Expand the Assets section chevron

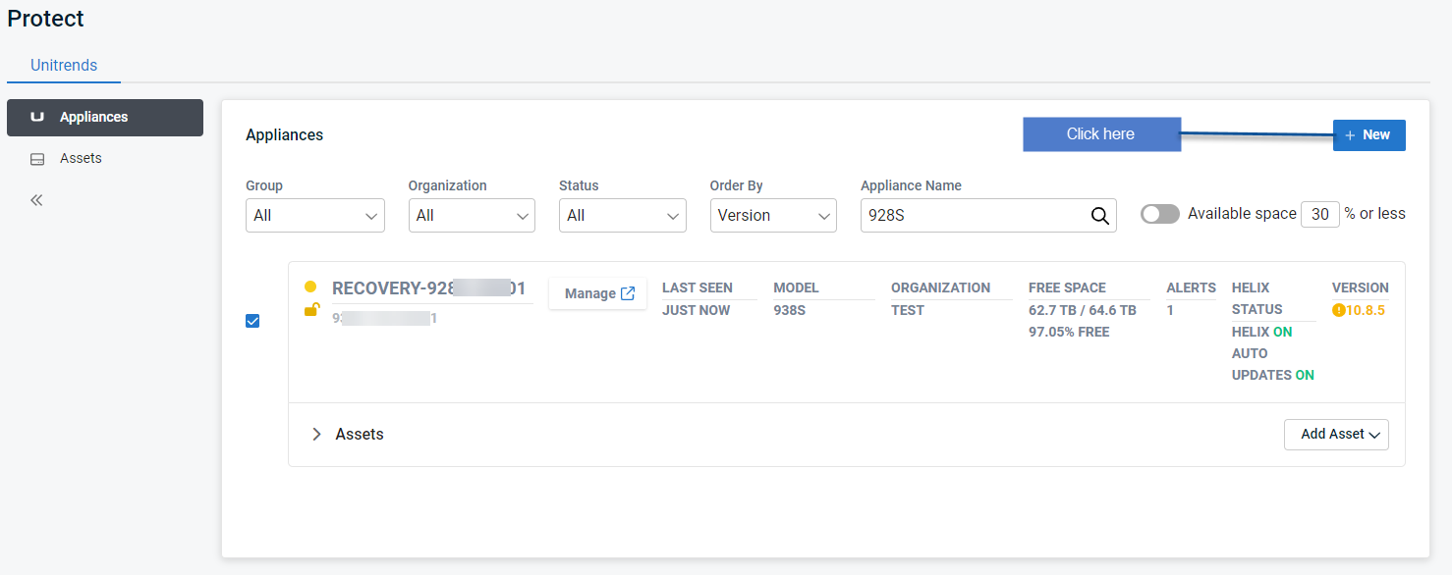(x=316, y=434)
